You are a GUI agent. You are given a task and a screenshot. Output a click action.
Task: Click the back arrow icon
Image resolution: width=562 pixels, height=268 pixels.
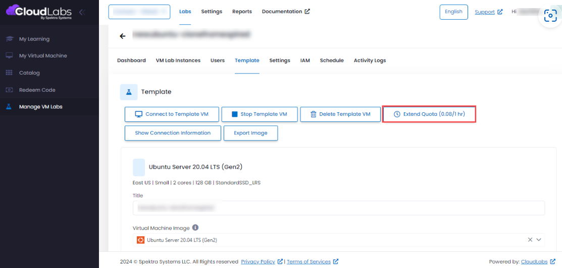point(123,36)
